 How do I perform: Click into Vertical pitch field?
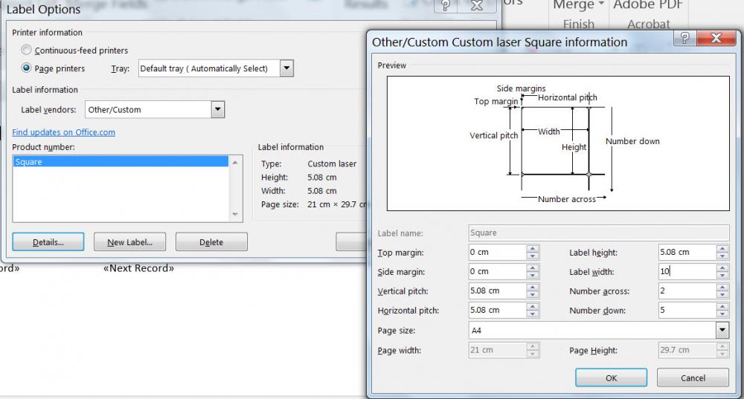(497, 291)
